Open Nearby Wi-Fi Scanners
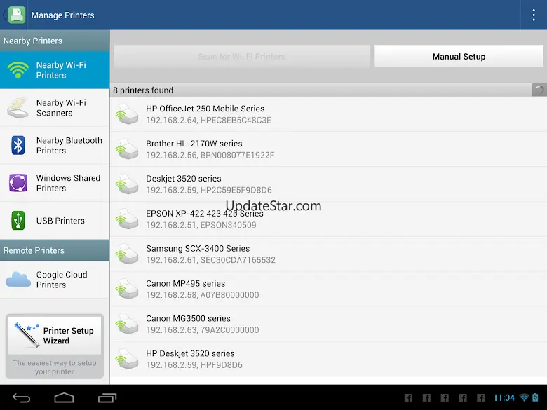 55,108
